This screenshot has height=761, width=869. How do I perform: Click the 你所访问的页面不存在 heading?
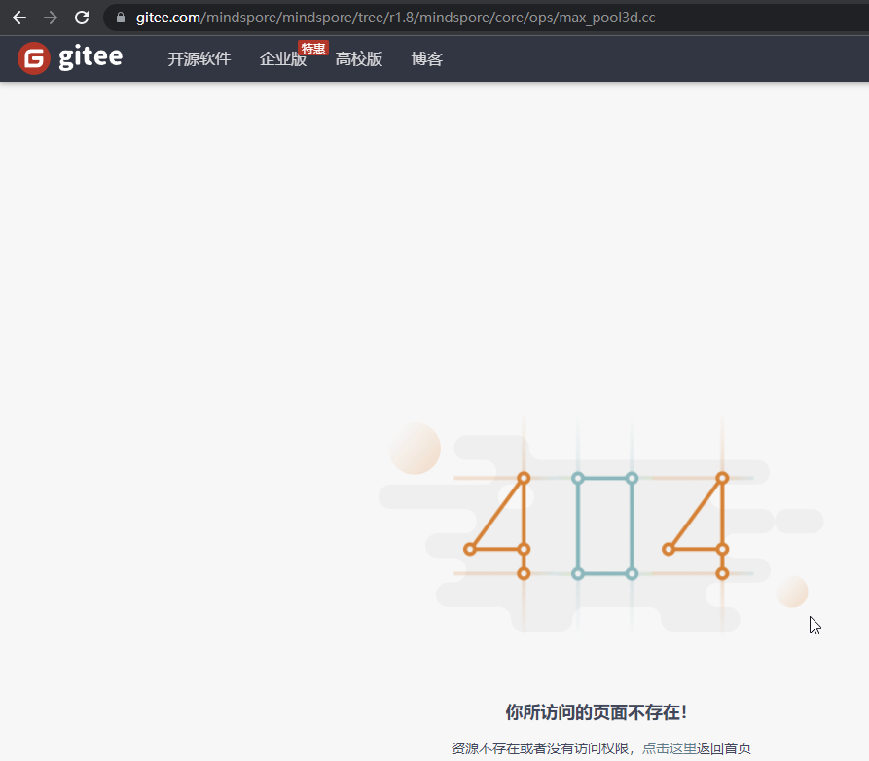596,712
